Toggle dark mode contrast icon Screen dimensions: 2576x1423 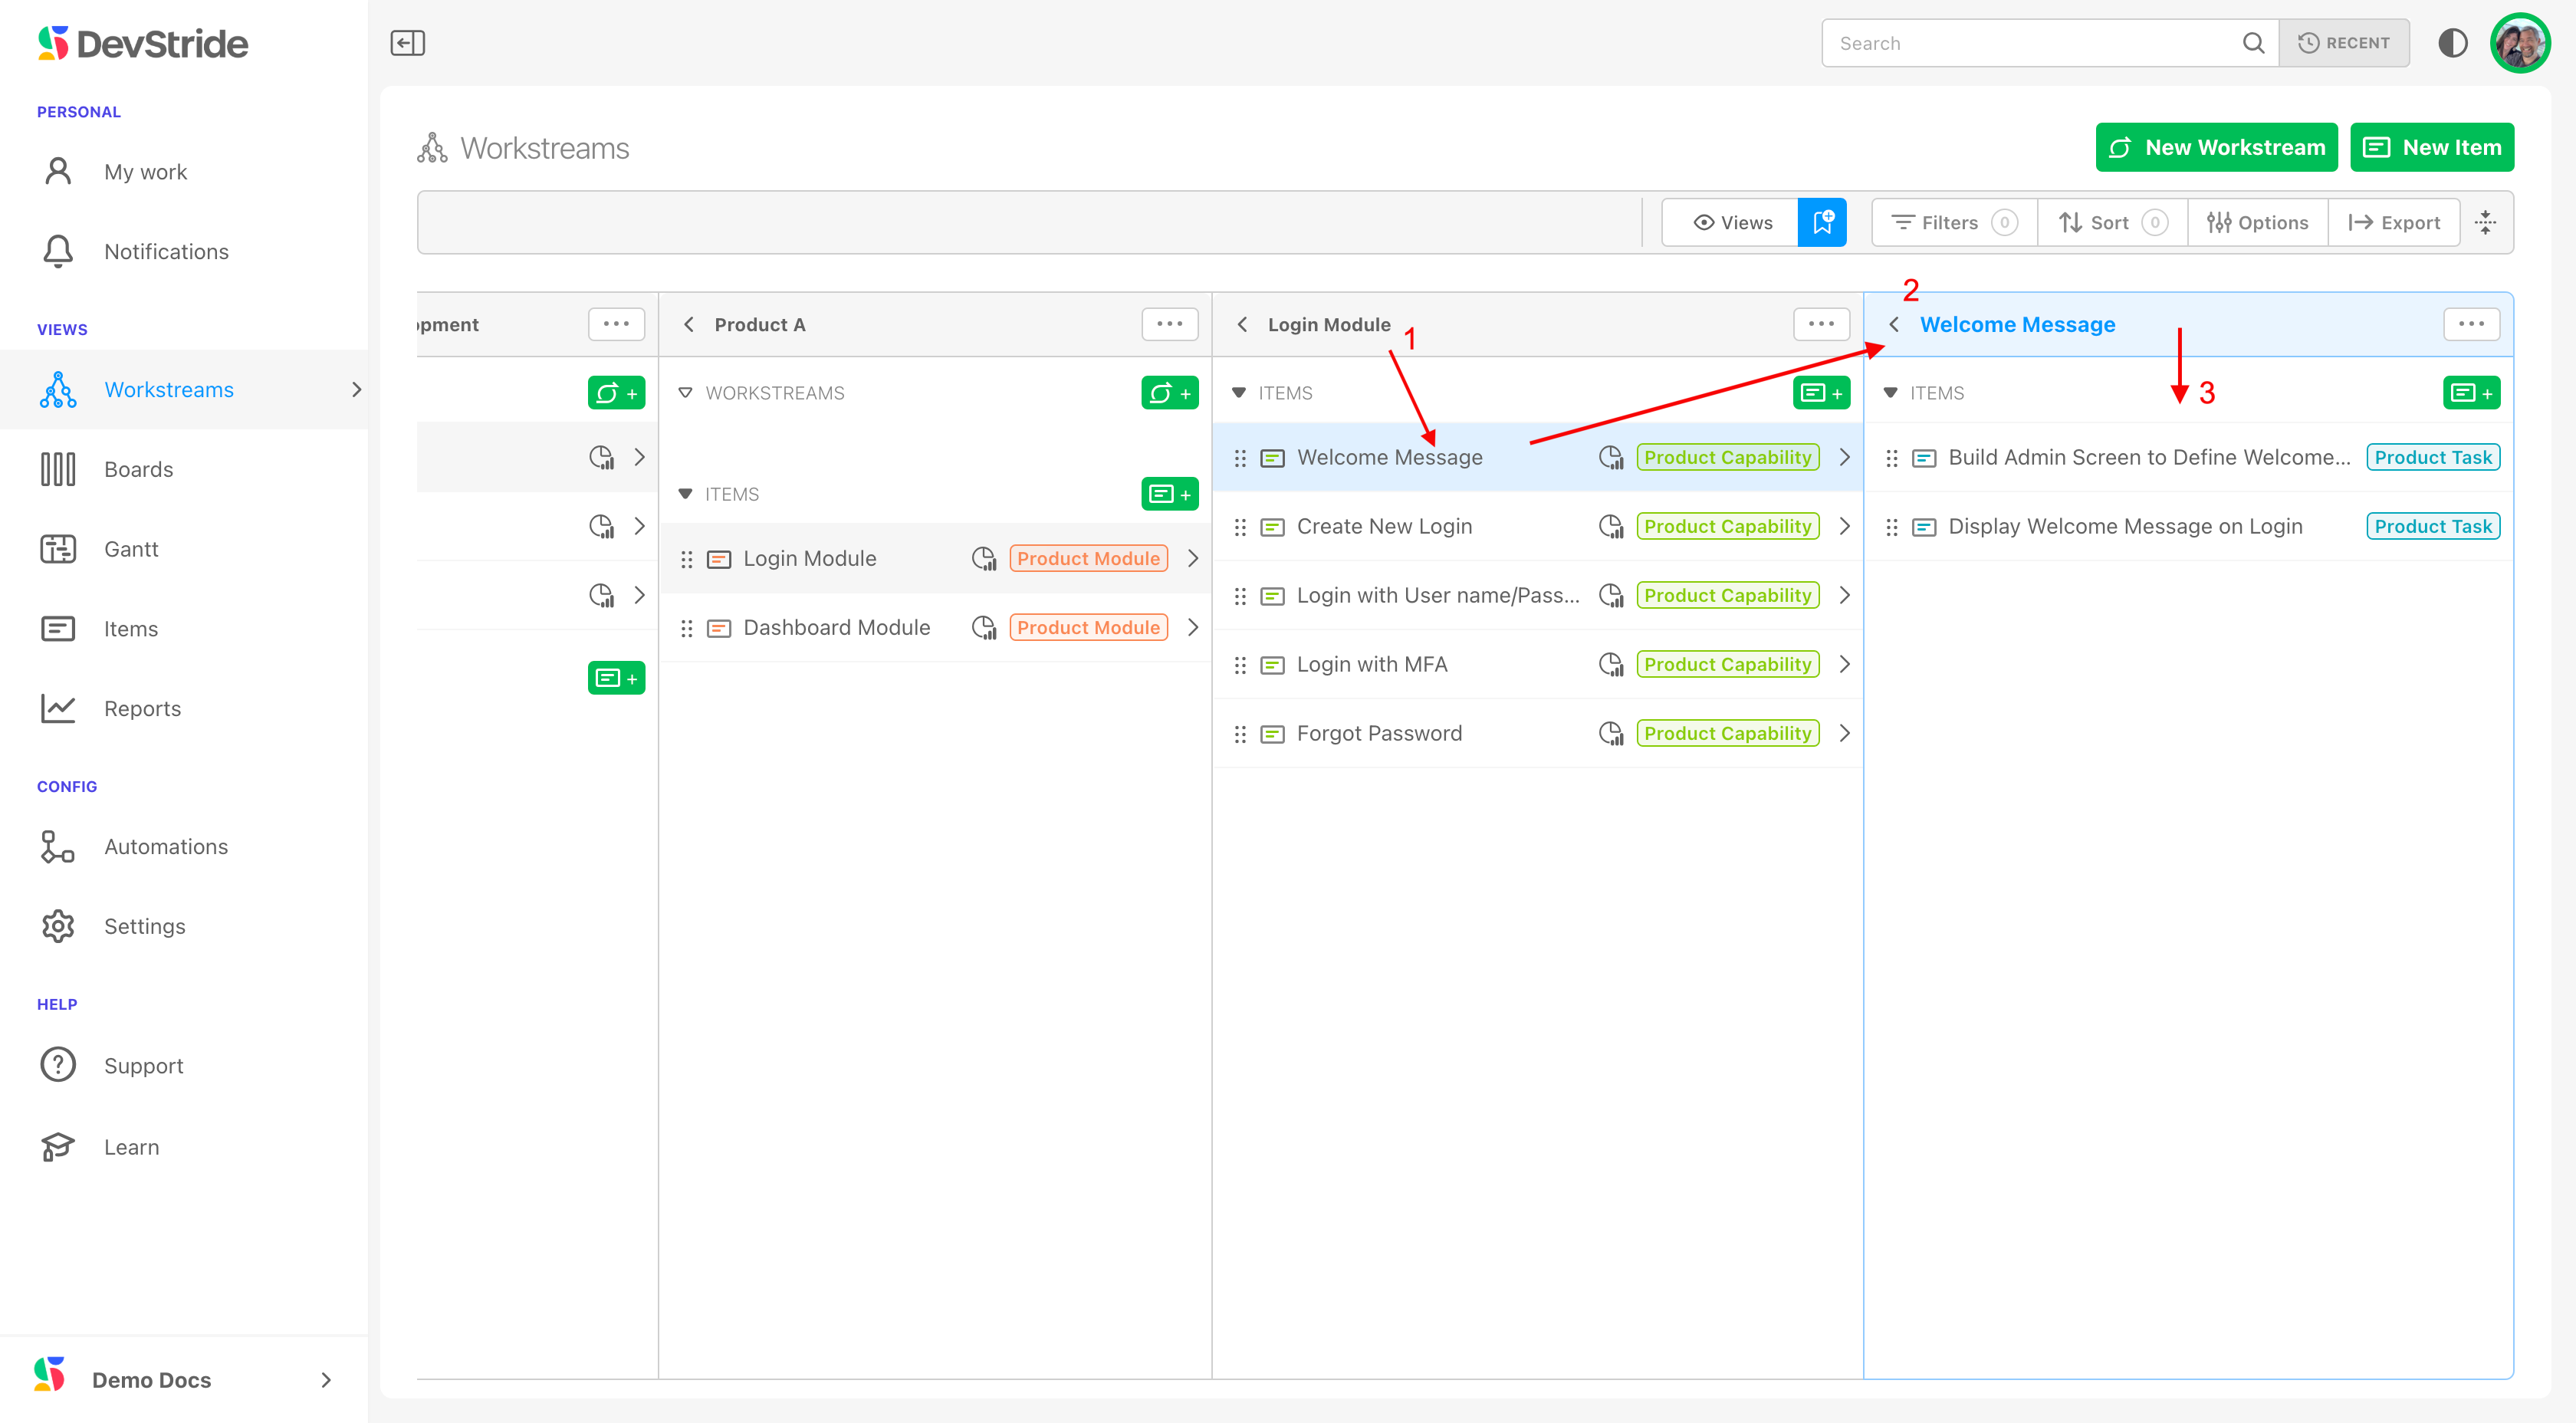(x=2452, y=43)
